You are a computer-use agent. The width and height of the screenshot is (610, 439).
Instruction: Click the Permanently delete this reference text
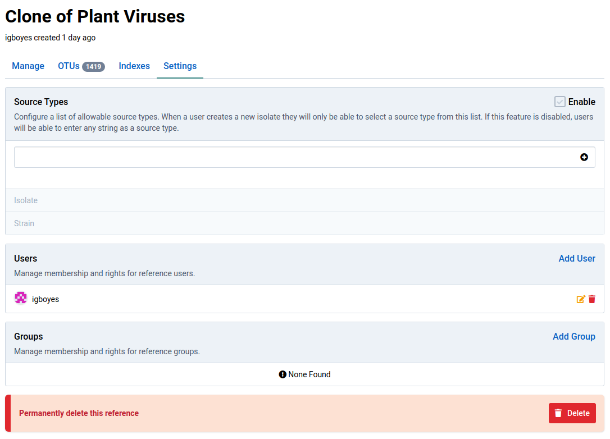click(x=79, y=413)
